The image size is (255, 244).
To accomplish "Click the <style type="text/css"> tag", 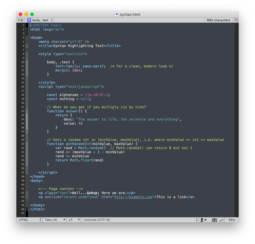I will pos(63,54).
